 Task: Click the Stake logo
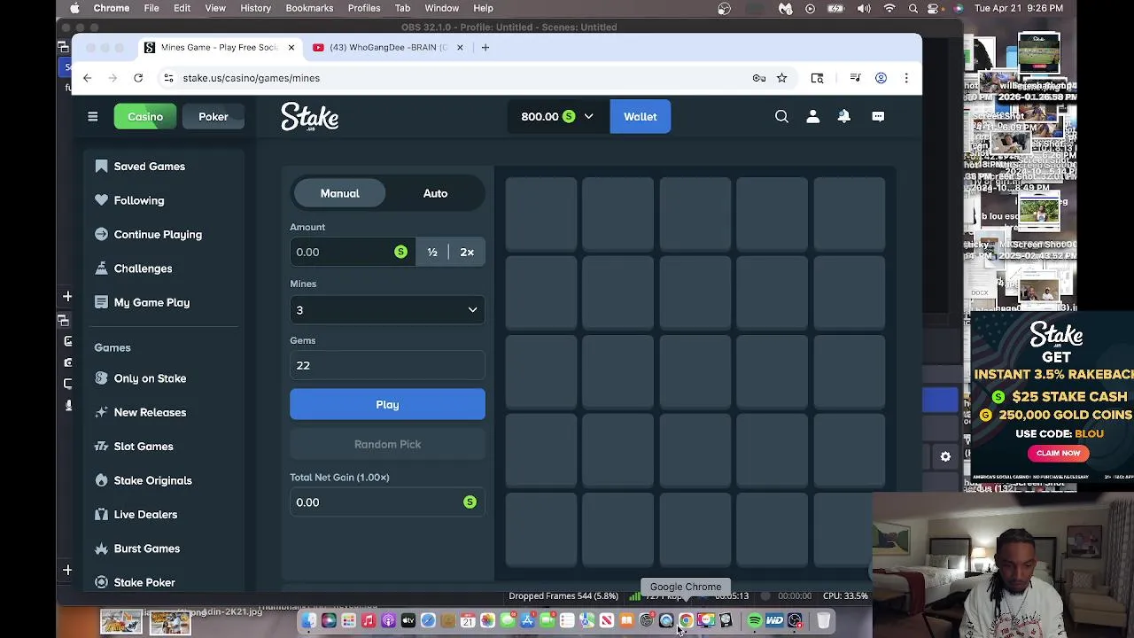(309, 117)
